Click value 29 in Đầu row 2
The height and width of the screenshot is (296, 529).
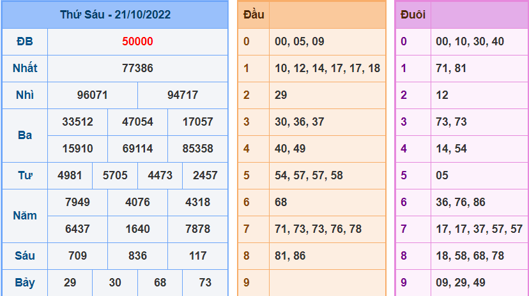(280, 95)
